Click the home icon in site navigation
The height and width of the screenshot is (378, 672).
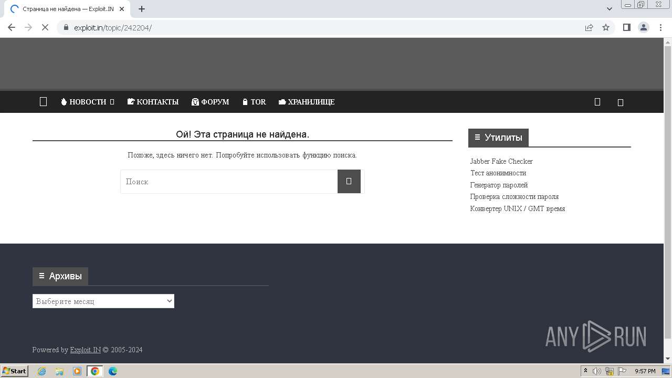coord(44,102)
